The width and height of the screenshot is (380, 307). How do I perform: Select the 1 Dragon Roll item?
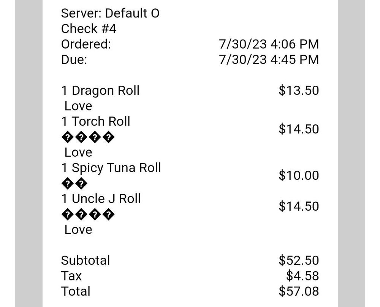click(x=100, y=91)
